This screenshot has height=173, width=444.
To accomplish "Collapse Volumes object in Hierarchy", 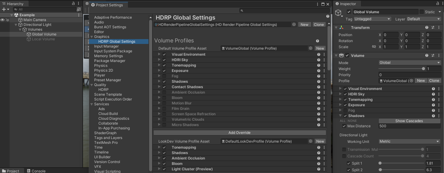I will [20, 29].
